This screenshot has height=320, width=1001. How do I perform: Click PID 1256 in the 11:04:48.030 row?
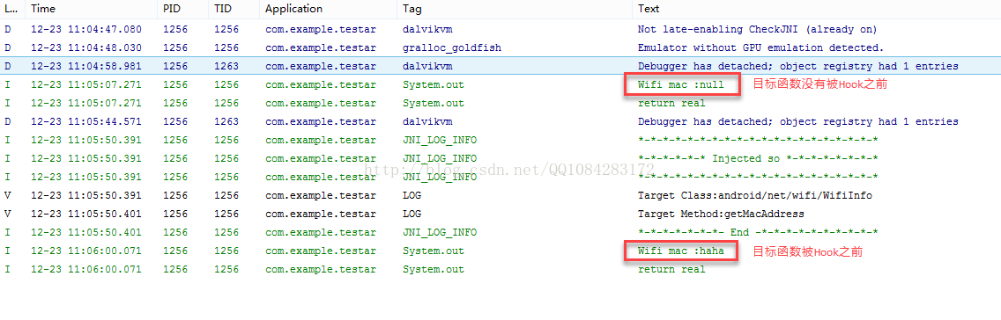(x=175, y=47)
